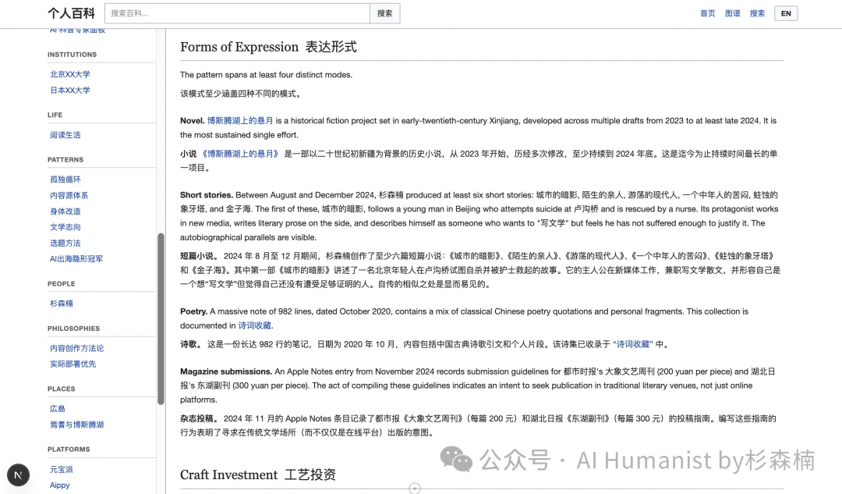Open 广岛 under PLACES
The height and width of the screenshot is (494, 842).
[57, 407]
